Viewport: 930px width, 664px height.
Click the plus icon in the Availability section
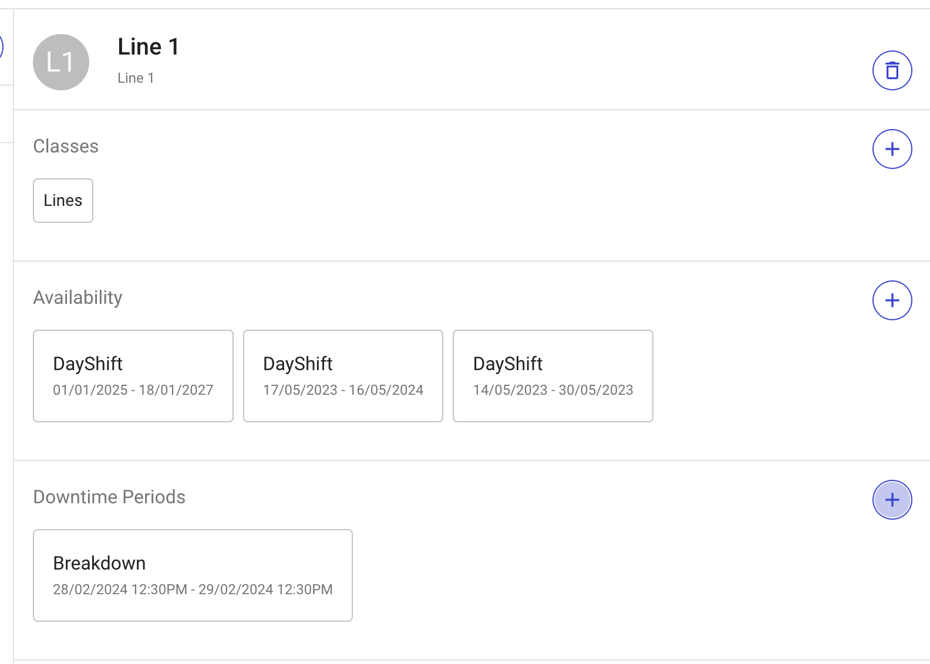892,300
